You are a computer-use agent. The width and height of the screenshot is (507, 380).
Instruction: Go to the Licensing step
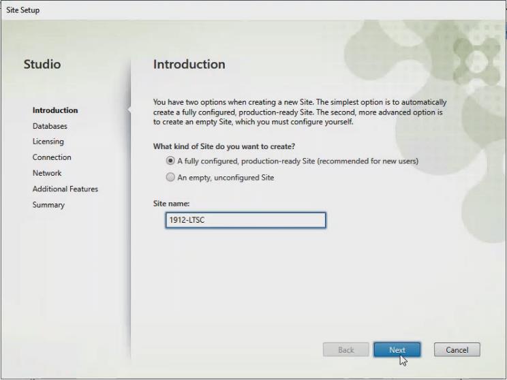[48, 142]
